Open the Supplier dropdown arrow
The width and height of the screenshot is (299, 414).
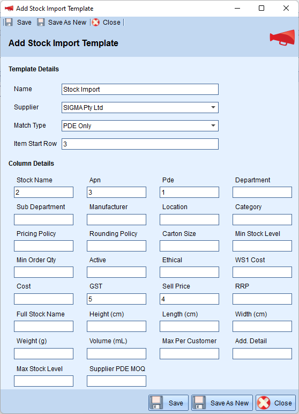[x=213, y=107]
